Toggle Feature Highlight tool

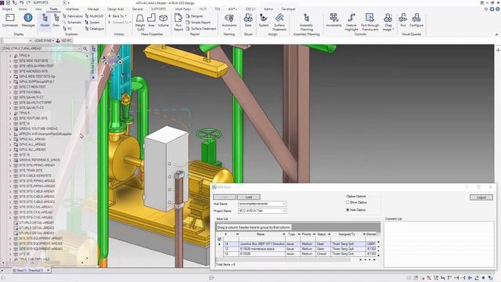point(351,22)
